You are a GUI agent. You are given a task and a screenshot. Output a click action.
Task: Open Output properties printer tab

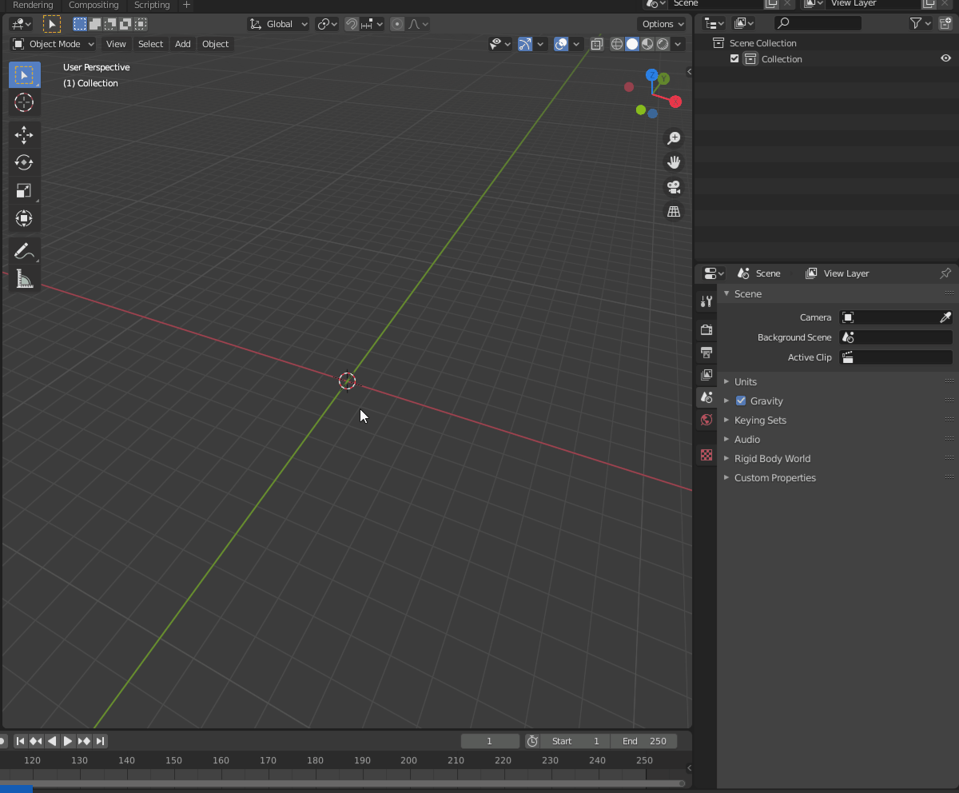point(706,352)
